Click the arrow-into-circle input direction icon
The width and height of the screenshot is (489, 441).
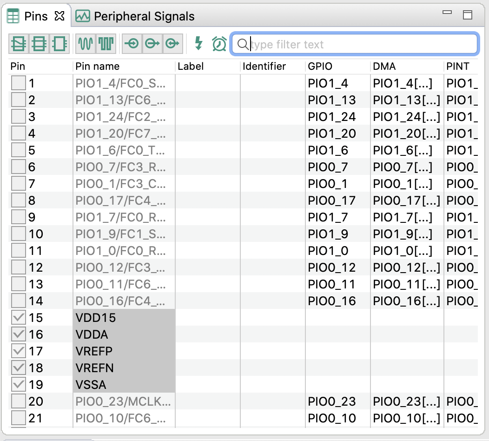(132, 44)
